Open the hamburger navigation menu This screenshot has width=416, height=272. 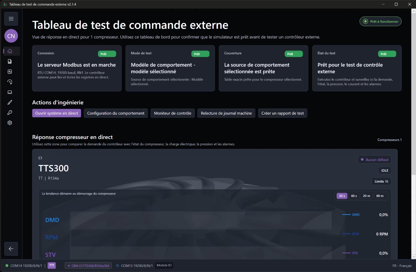pyautogui.click(x=11, y=19)
